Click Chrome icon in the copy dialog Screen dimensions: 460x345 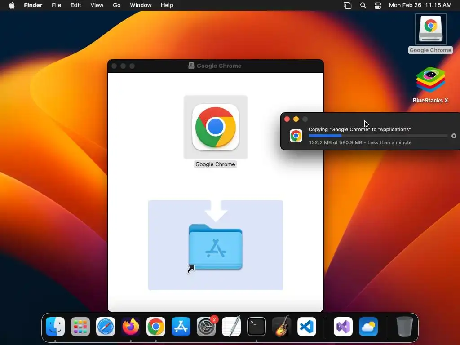(296, 136)
